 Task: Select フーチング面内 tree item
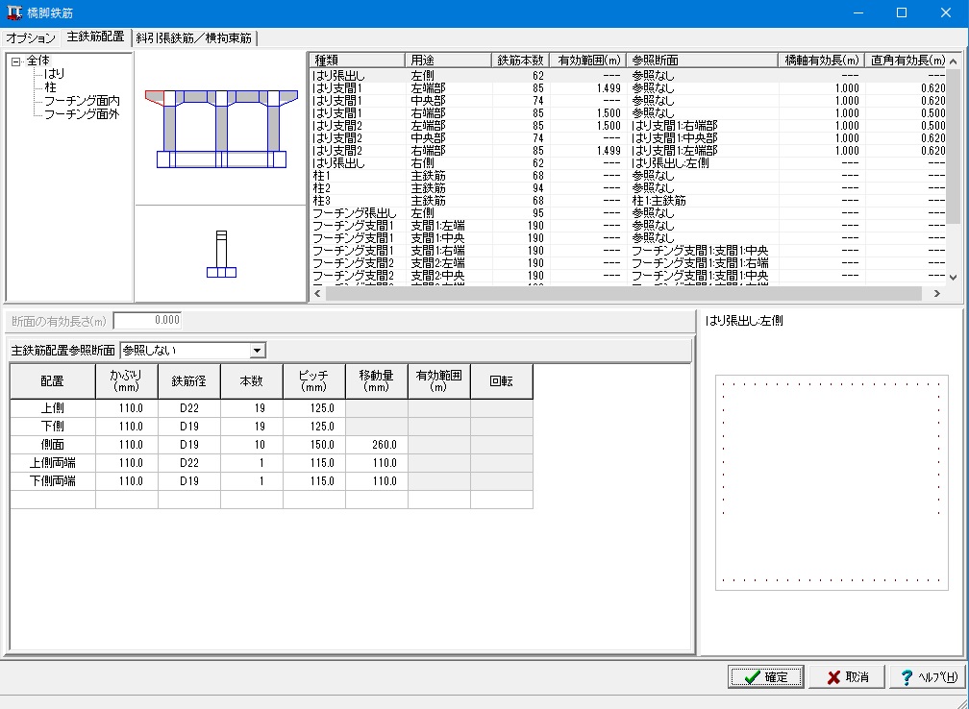click(82, 101)
